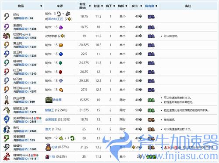Click the blue 史莱姆钩 slime hook icon
Image resolution: width=219 pixels, height=163 pixels.
point(7,120)
